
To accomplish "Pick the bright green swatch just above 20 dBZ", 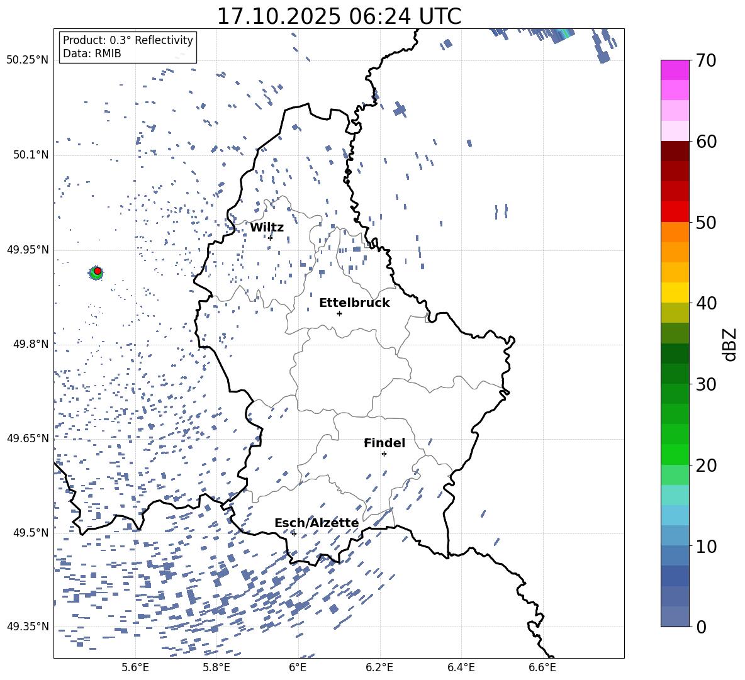I will click(675, 454).
